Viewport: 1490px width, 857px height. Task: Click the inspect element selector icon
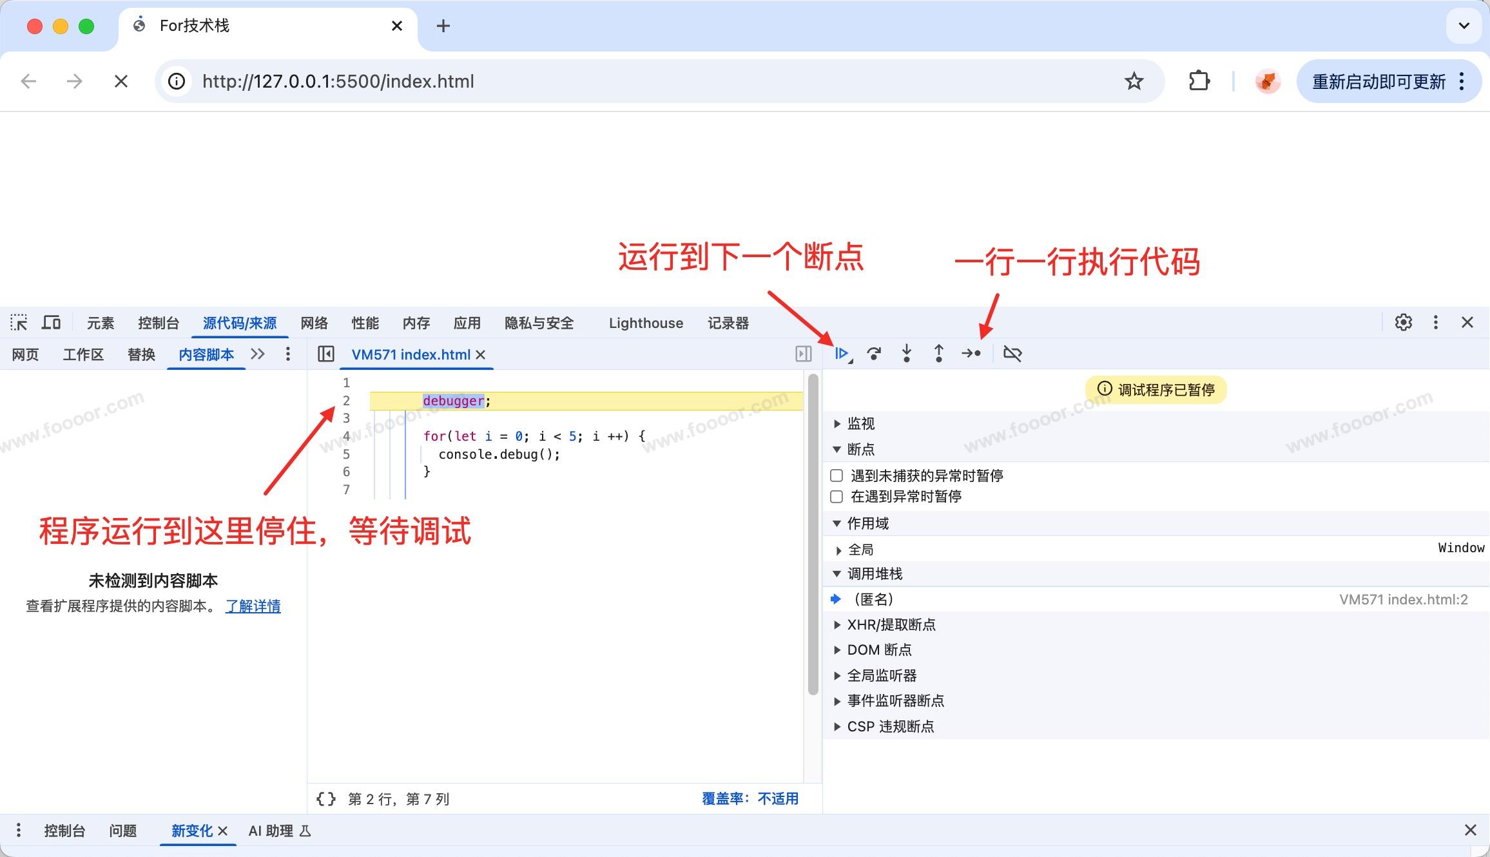19,322
